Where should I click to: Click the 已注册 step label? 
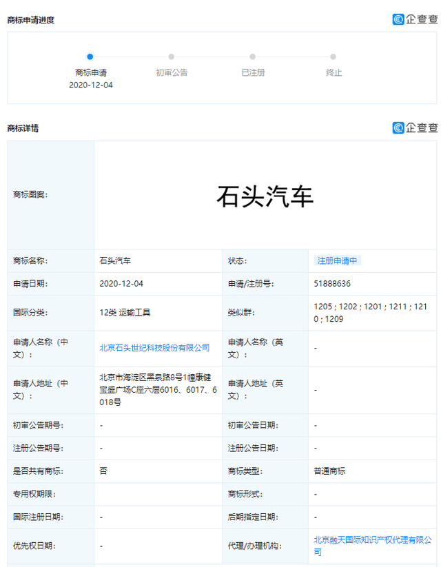[x=253, y=72]
